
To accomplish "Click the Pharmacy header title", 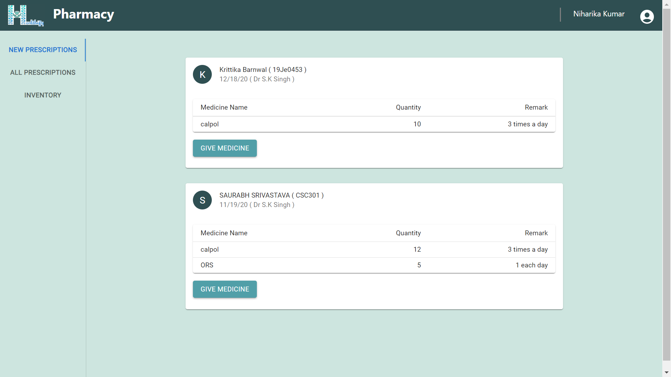I will point(84,14).
